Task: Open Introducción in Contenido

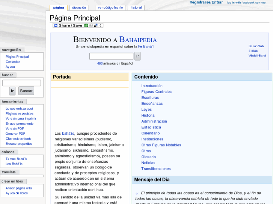Action: pos(152,86)
